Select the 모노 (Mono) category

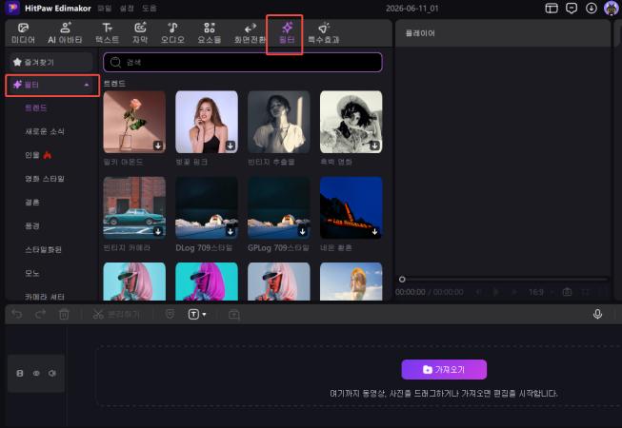32,273
